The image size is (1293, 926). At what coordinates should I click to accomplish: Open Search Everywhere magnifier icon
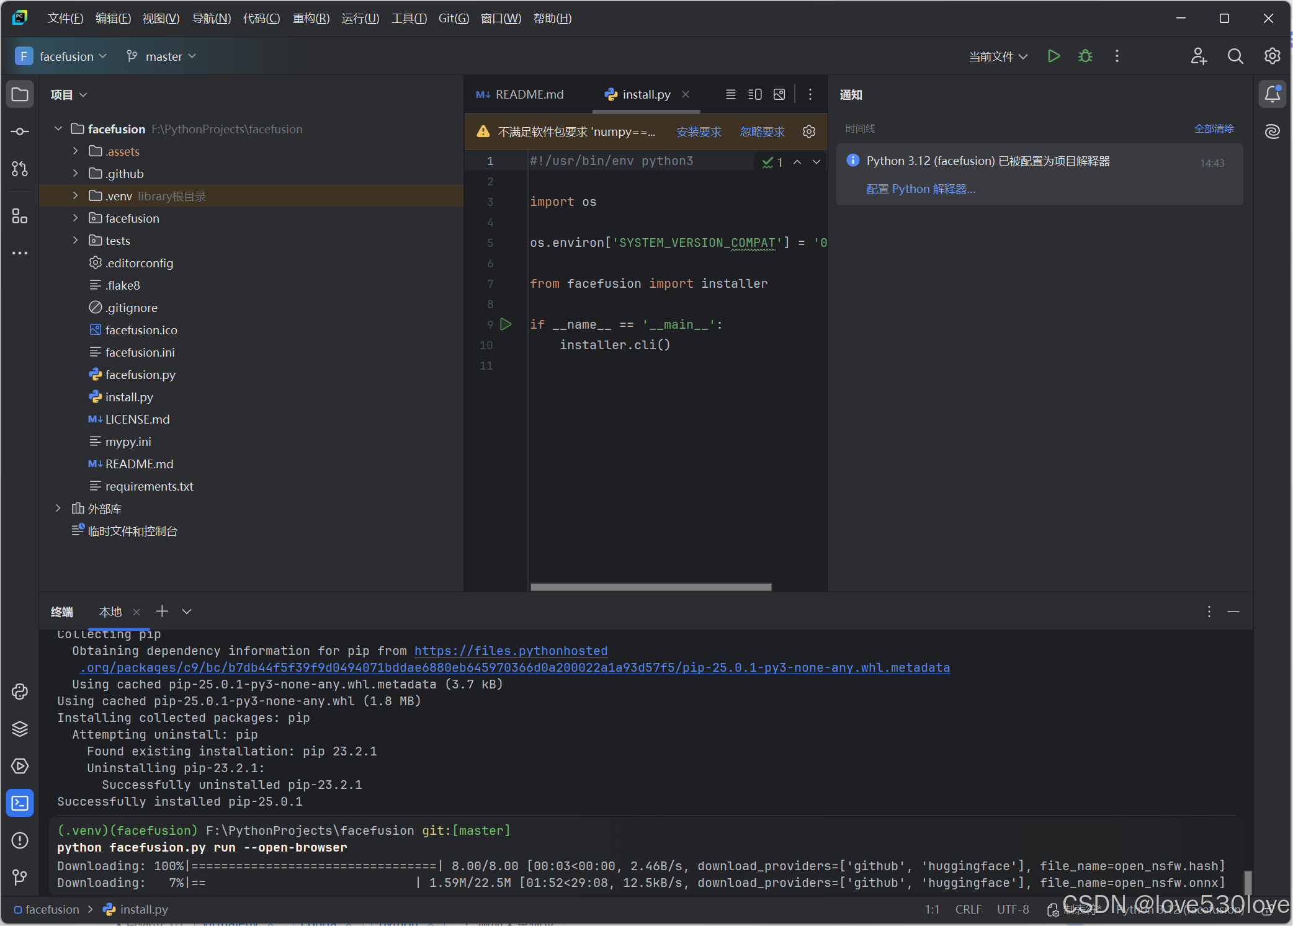click(1235, 56)
